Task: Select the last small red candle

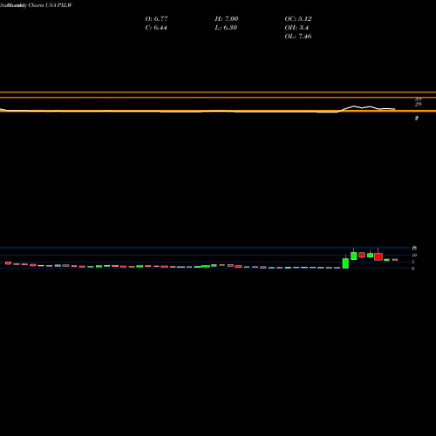Action: click(395, 260)
